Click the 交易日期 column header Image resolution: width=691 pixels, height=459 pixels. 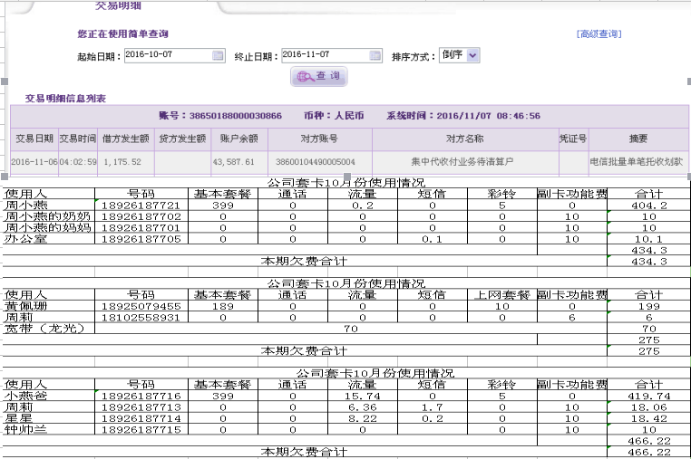[34, 139]
